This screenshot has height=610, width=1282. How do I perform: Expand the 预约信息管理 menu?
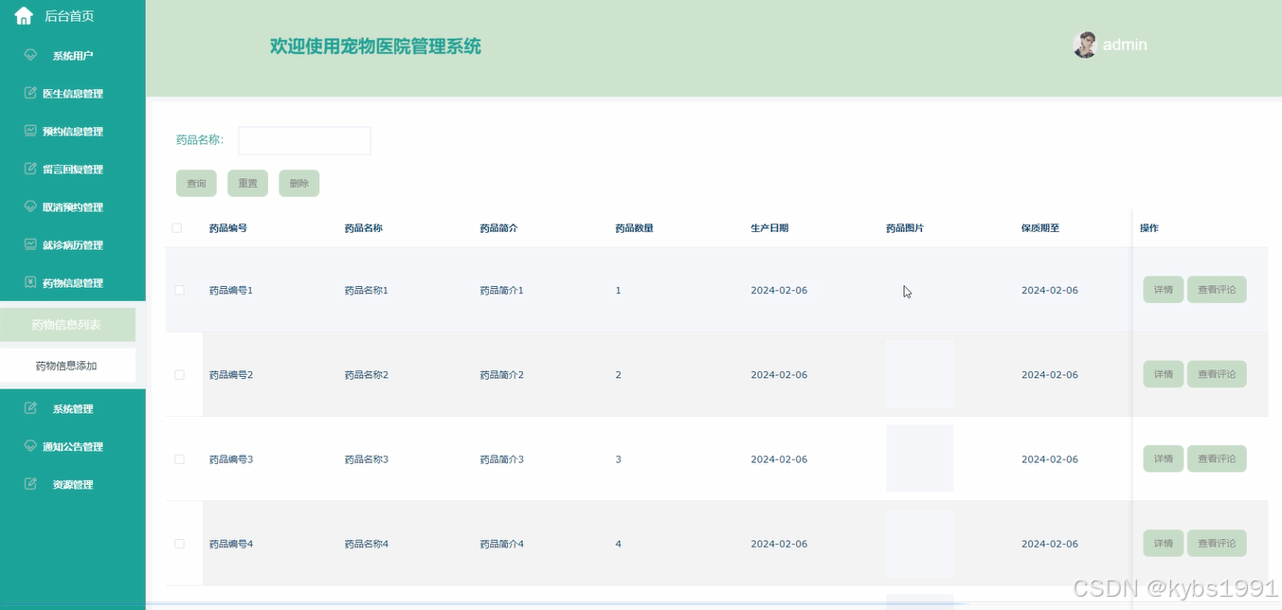(x=73, y=132)
